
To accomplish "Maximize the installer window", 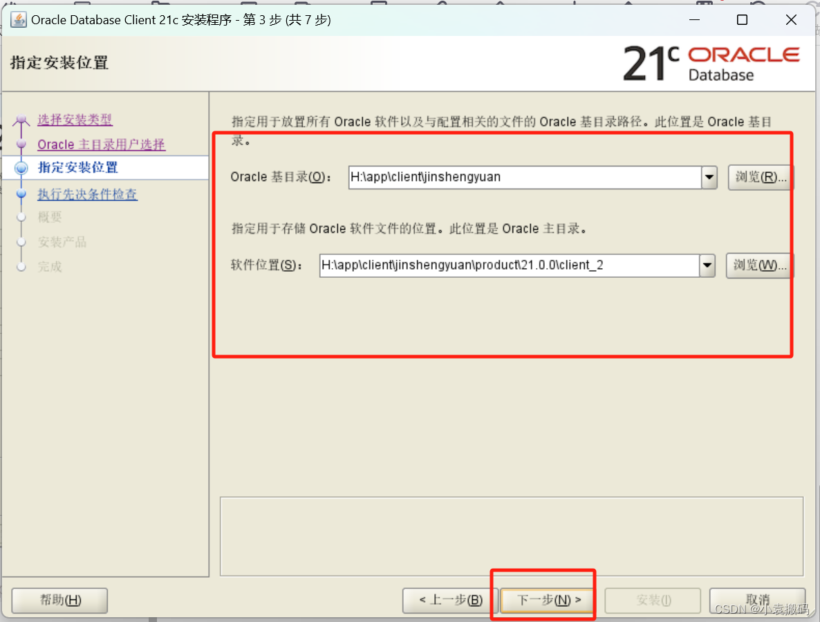I will [742, 20].
